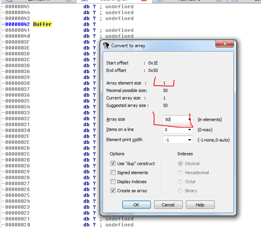Image resolution: width=261 pixels, height=228 pixels.
Task: Enable the Signed elements checkbox
Action: point(113,173)
